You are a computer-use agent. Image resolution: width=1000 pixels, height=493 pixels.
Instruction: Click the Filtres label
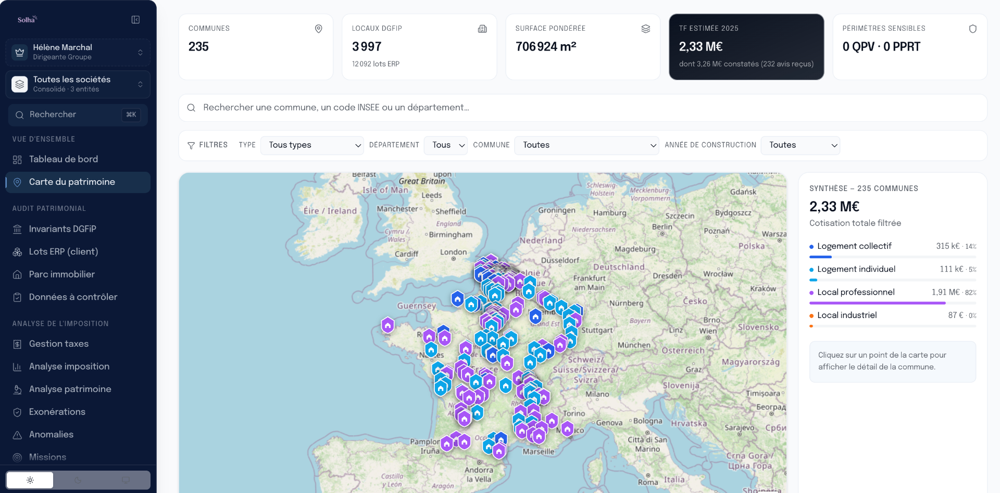214,145
